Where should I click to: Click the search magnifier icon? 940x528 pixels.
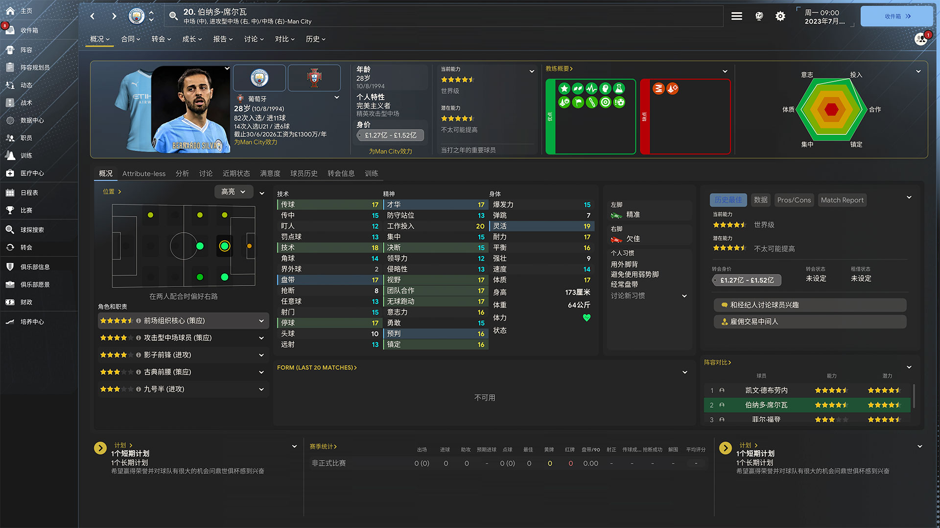[173, 16]
